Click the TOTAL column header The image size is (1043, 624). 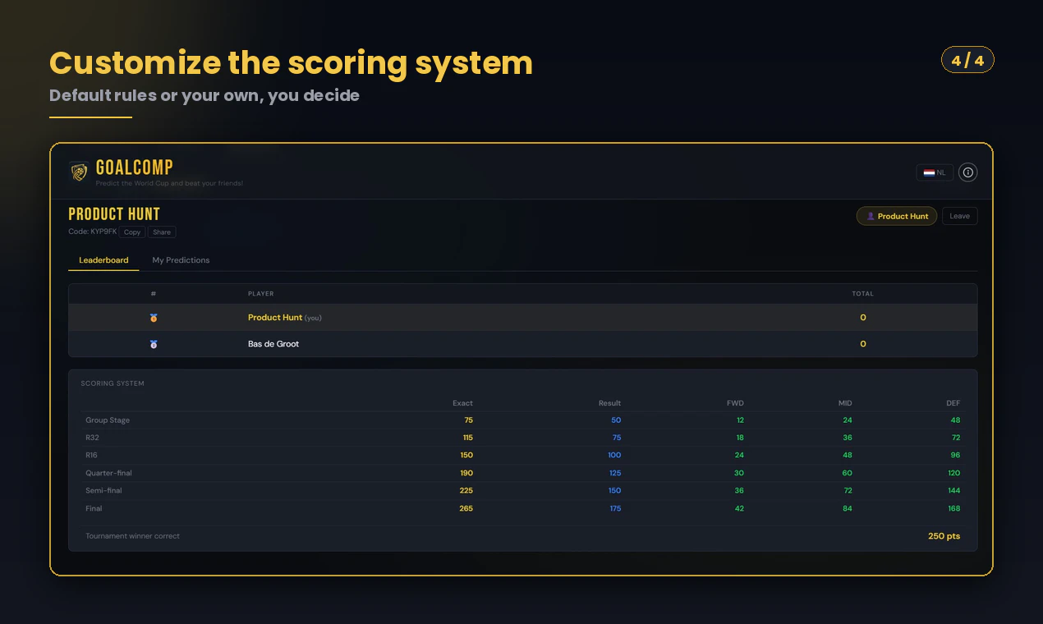click(x=862, y=294)
